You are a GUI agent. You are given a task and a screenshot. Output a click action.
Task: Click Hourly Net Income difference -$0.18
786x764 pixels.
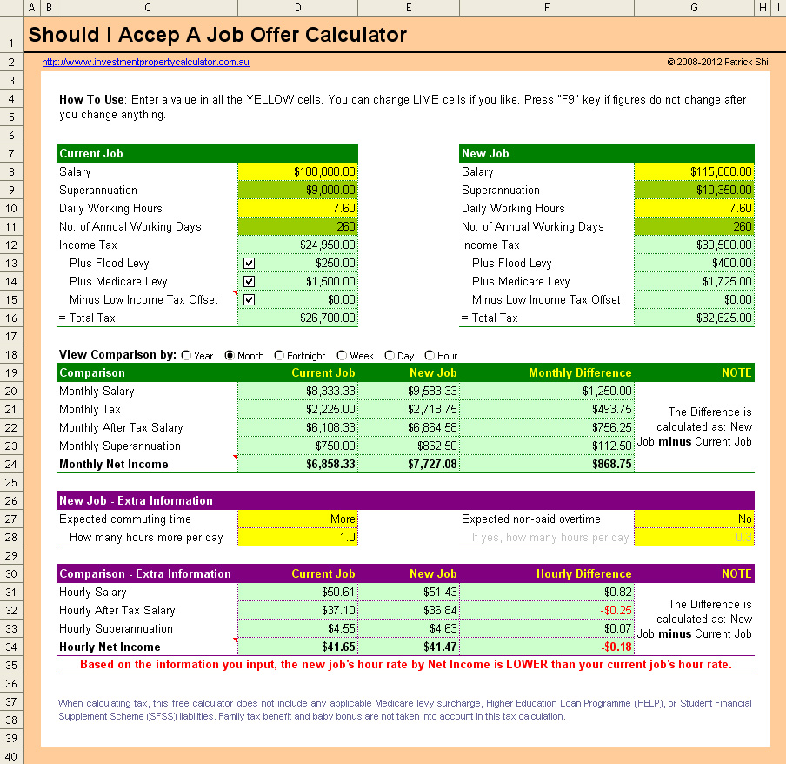click(546, 647)
